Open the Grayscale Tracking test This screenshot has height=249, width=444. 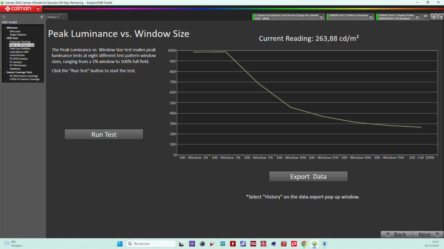pos(20,42)
